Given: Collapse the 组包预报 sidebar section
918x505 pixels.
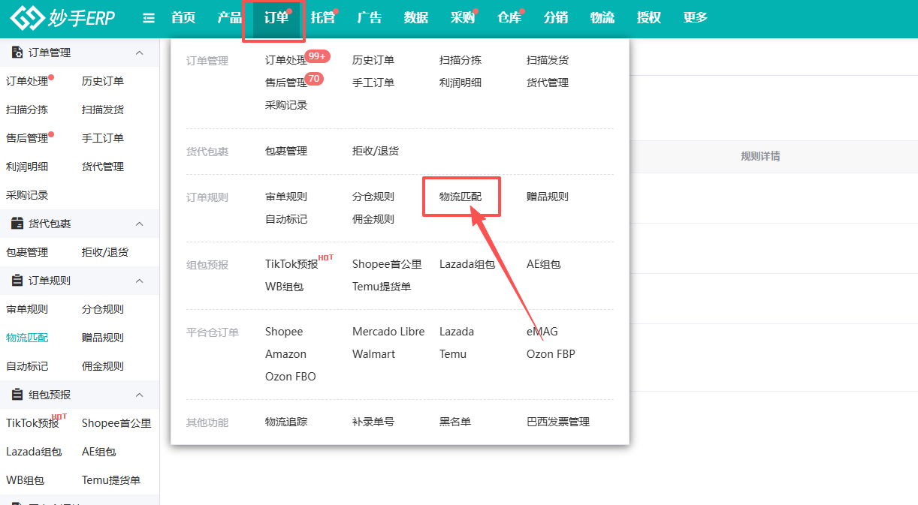Looking at the screenshot, I should click(139, 395).
